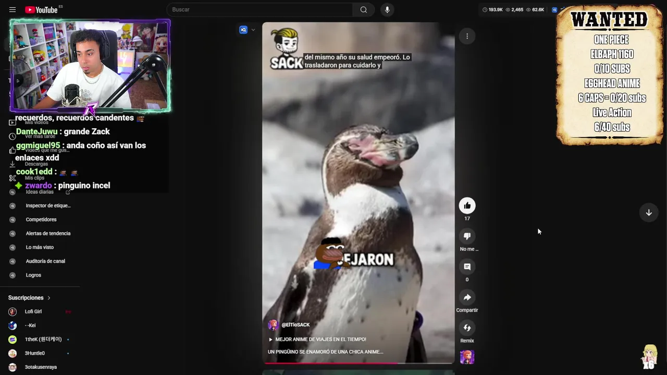This screenshot has width=667, height=375.
Task: Click the 2,465 views stat
Action: coord(514,10)
